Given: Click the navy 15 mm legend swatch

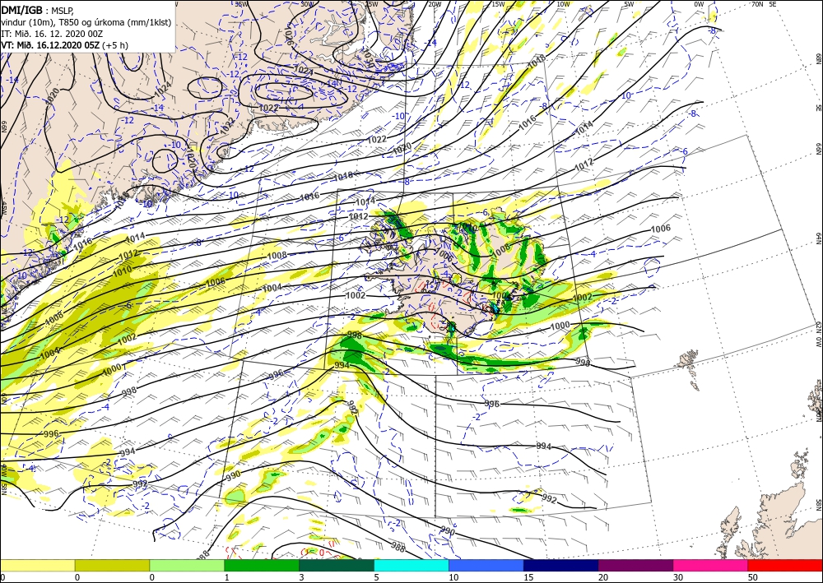Looking at the screenshot, I should [560, 565].
